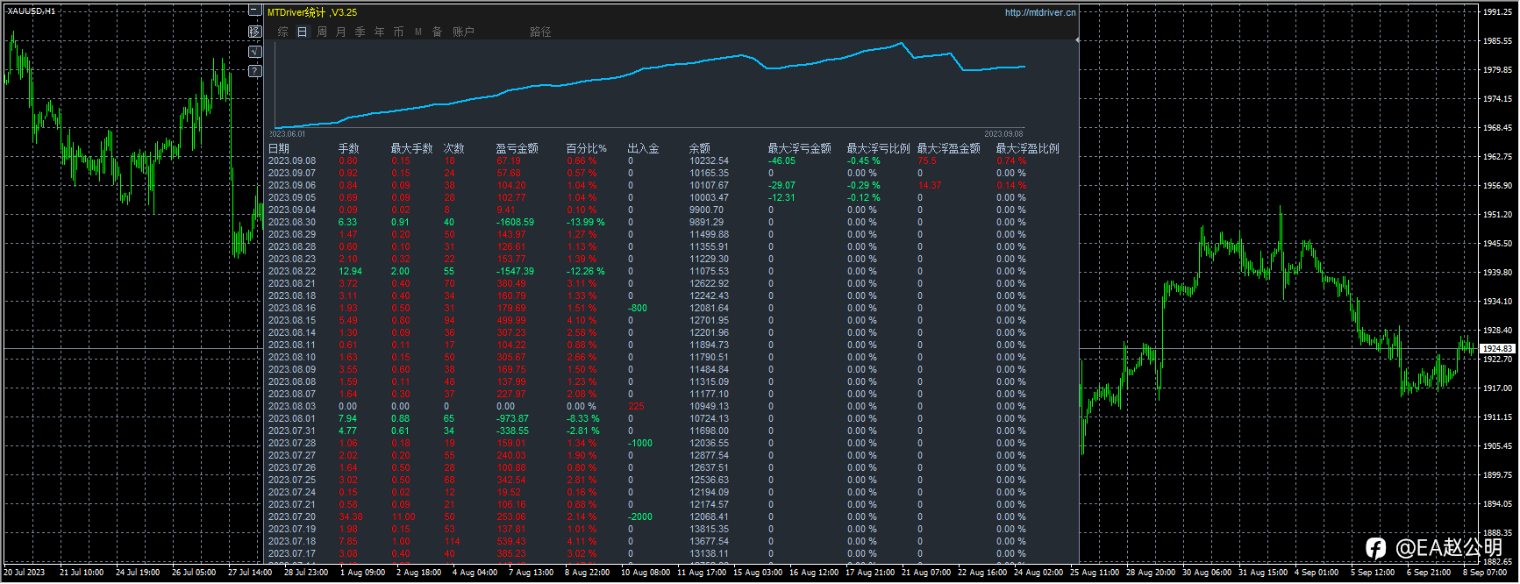The height and width of the screenshot is (584, 1520).
Task: Select the 日 daily statistics tab
Action: click(x=302, y=32)
